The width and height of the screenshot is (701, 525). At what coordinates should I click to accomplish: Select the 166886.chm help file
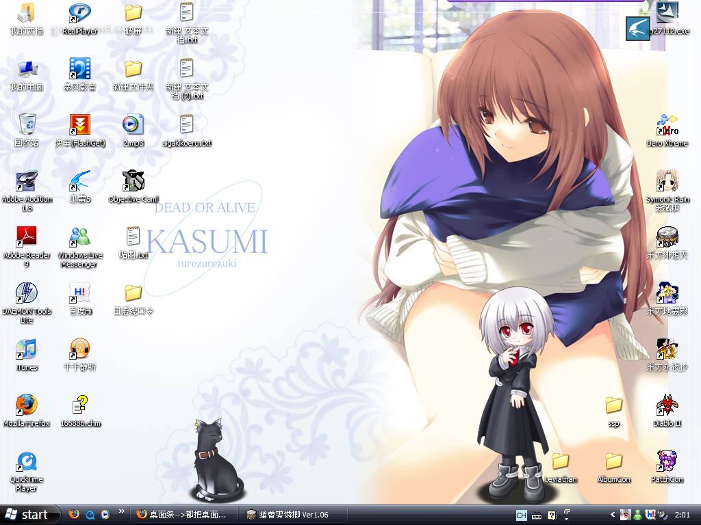point(81,411)
